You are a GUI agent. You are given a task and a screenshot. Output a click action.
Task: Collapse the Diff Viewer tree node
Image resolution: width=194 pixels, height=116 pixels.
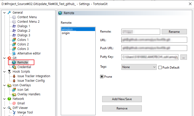5,108
